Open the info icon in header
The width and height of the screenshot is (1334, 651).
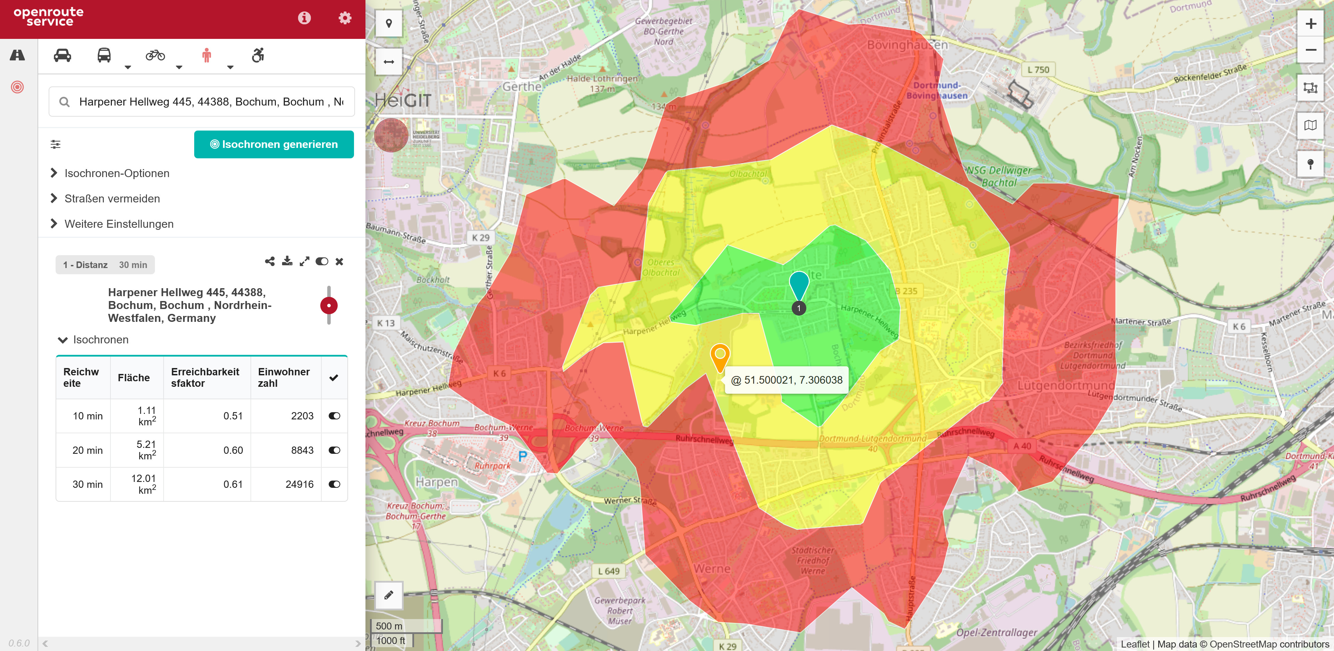click(305, 18)
